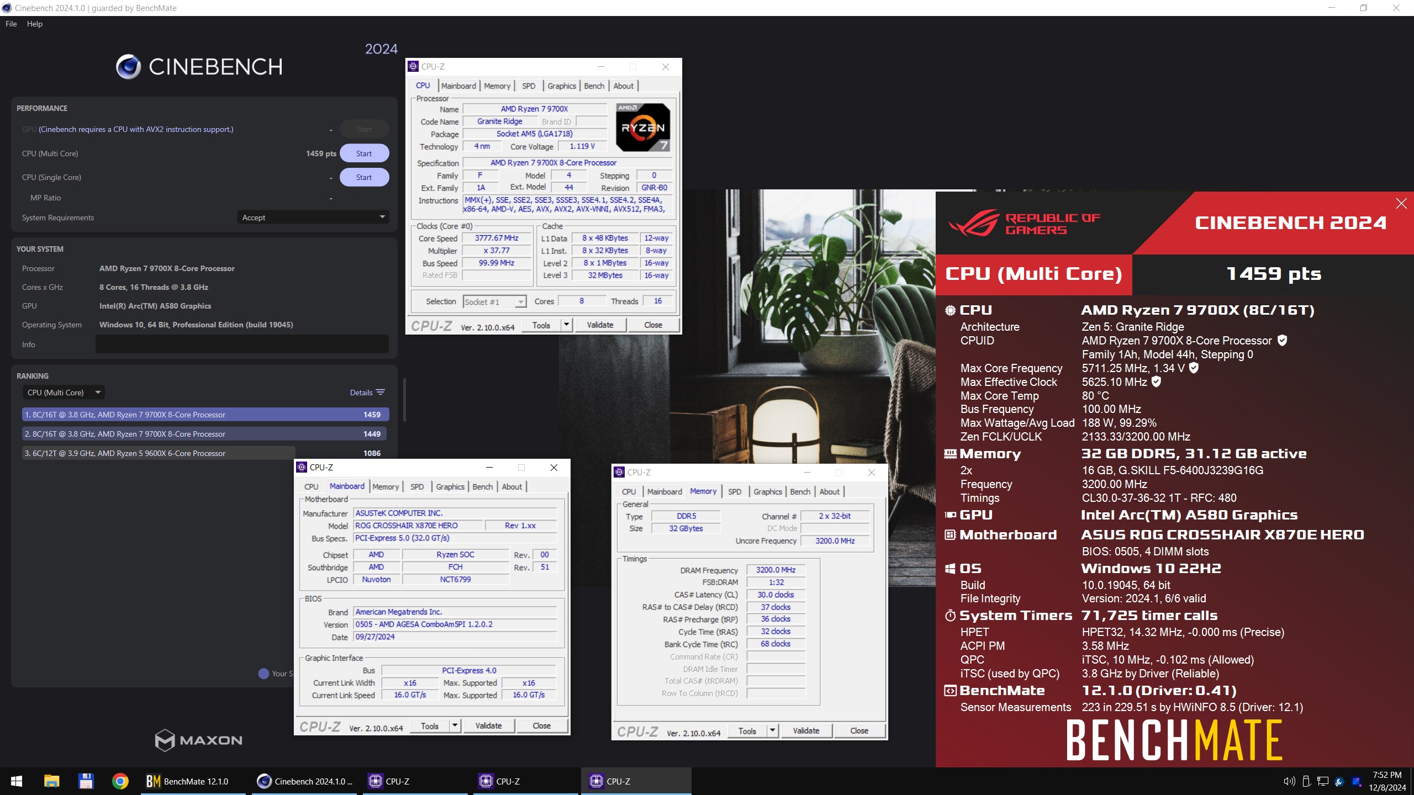Open File Explorer from taskbar

(51, 781)
